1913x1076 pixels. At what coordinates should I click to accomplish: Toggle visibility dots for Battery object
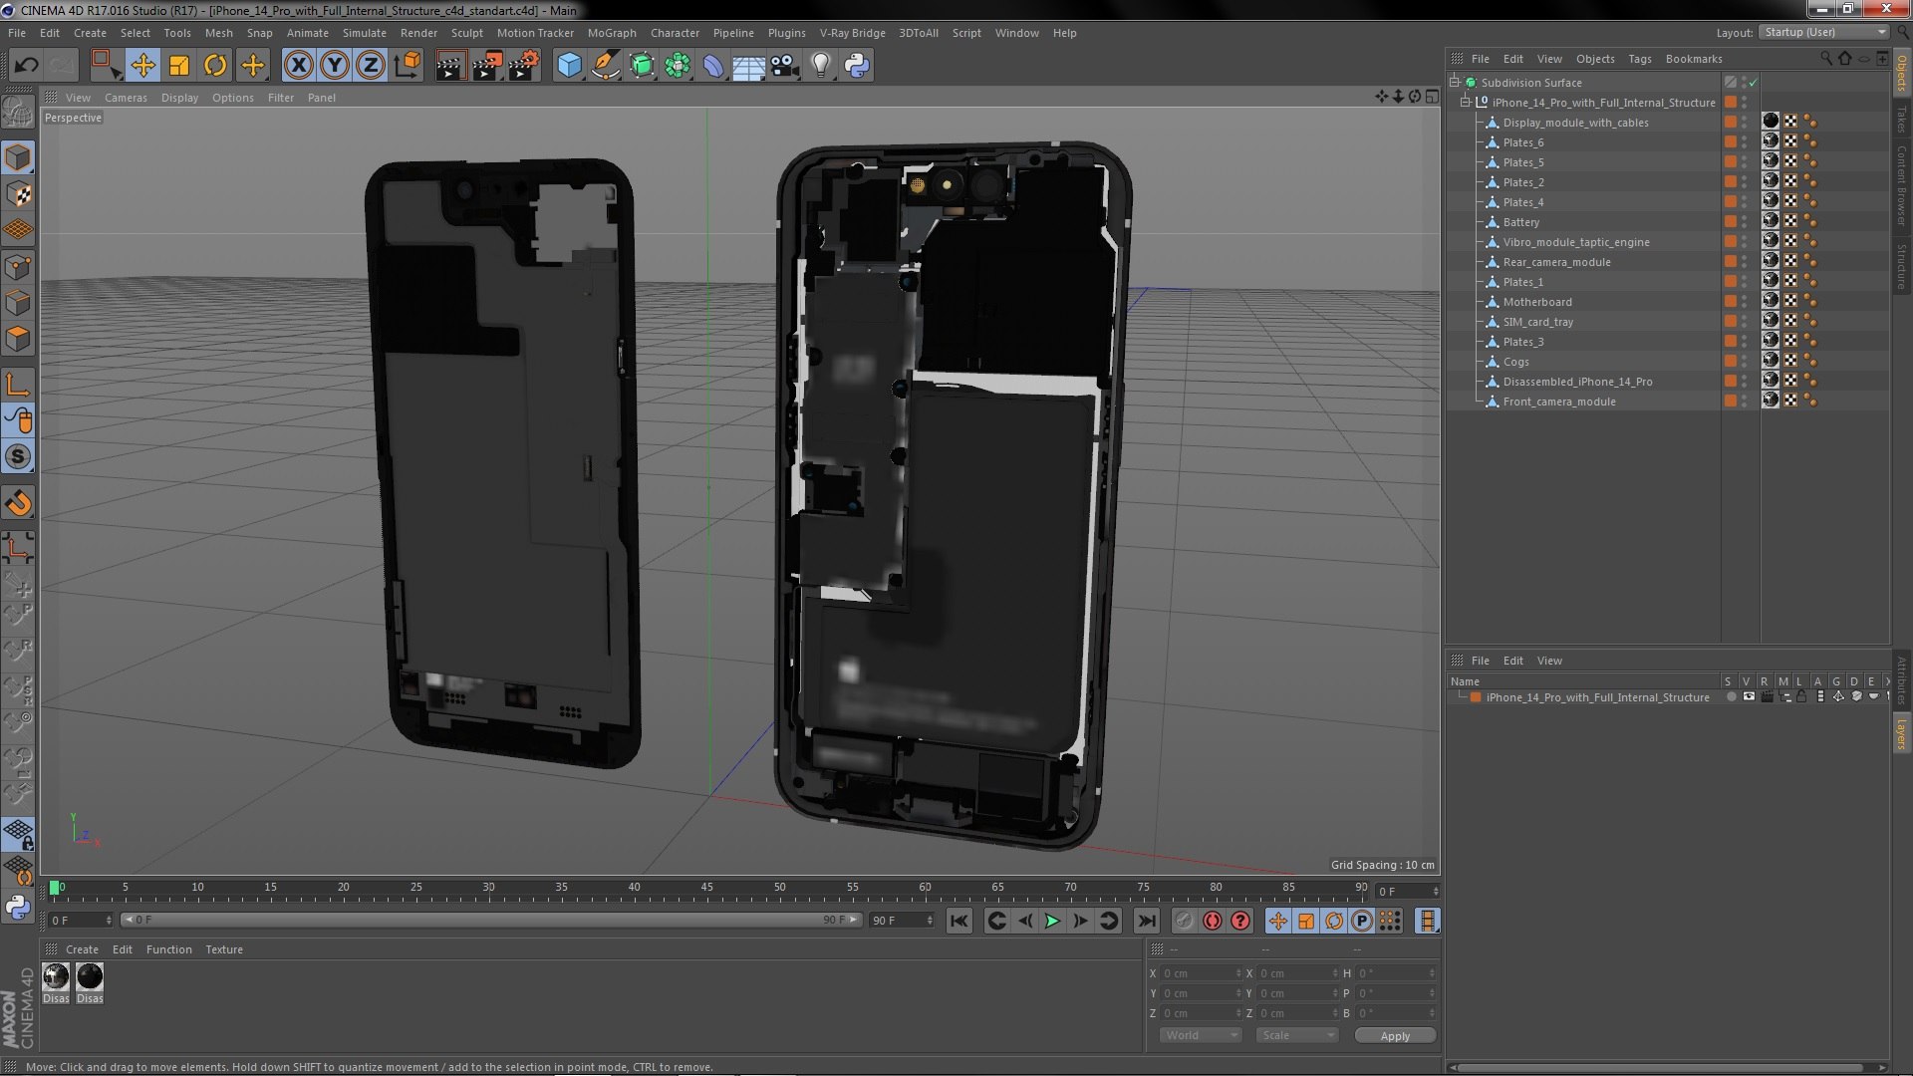(1744, 222)
